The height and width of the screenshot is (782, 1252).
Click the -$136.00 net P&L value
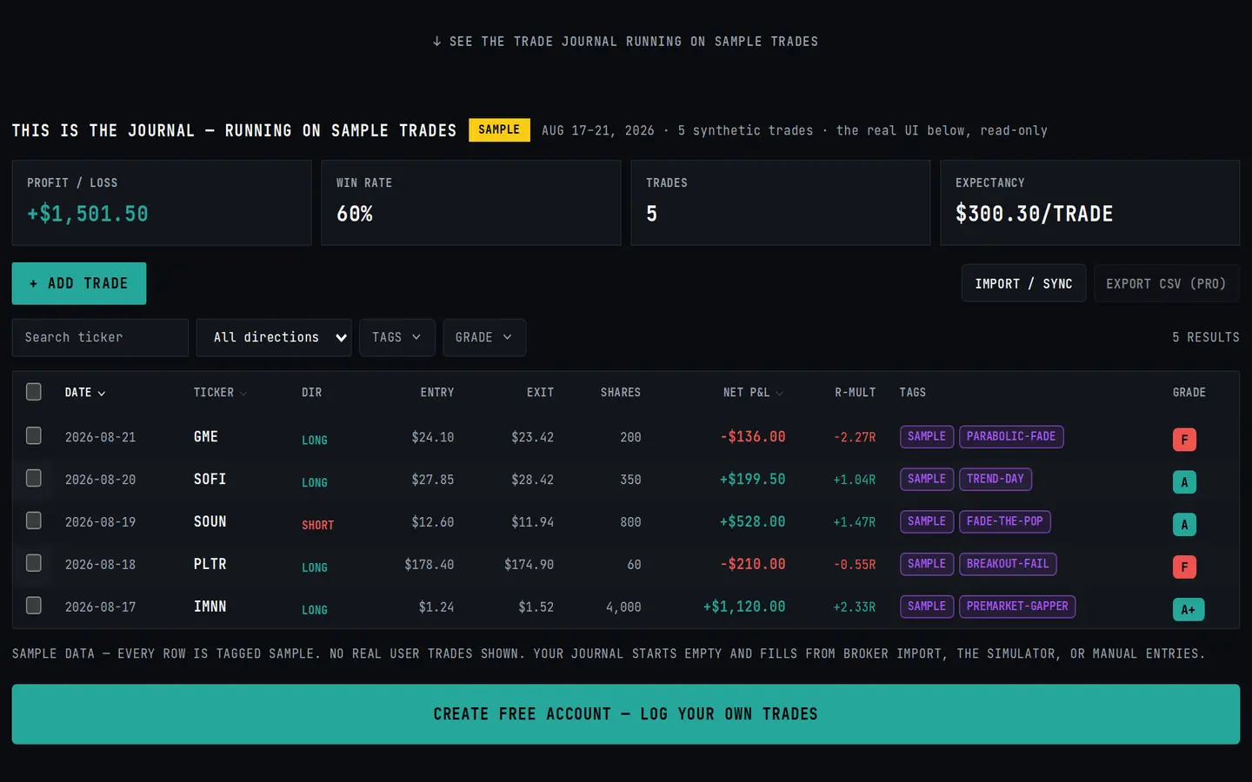753,436
